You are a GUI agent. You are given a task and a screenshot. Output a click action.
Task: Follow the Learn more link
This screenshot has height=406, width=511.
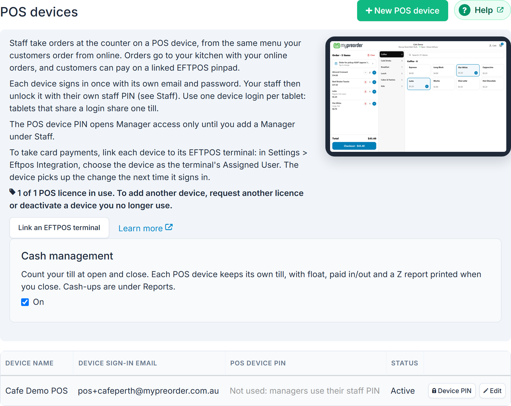click(145, 228)
